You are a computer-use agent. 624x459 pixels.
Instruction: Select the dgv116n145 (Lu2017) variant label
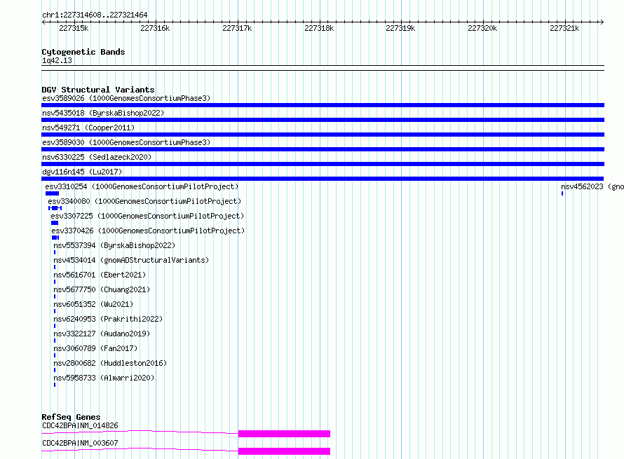tap(82, 172)
